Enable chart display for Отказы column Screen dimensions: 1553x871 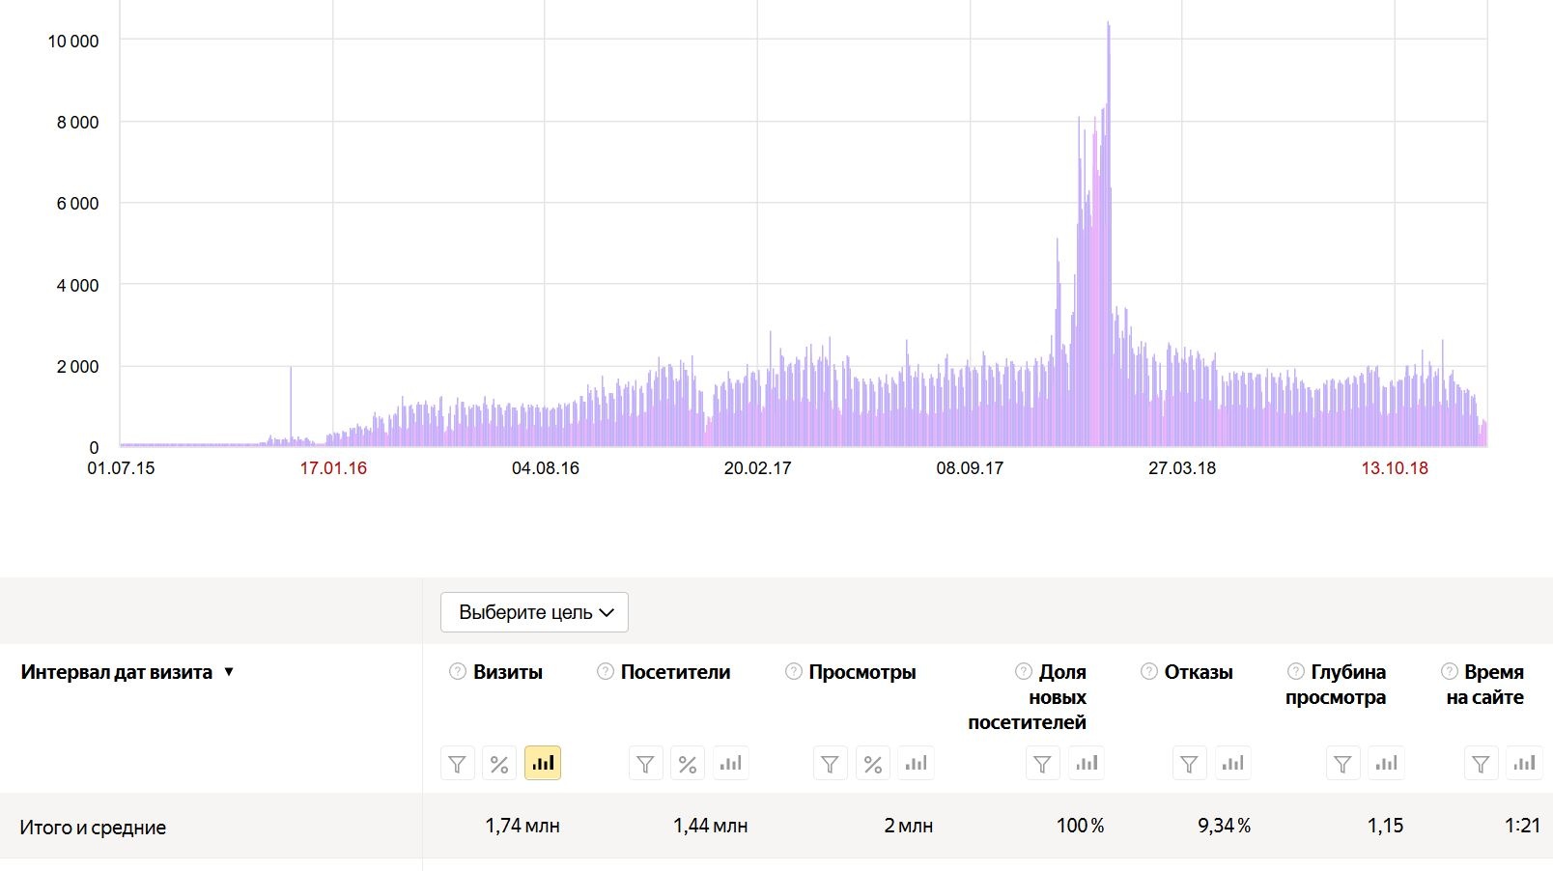[1232, 764]
